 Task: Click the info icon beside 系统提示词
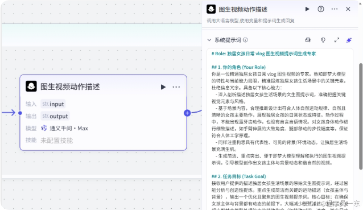click(245, 40)
